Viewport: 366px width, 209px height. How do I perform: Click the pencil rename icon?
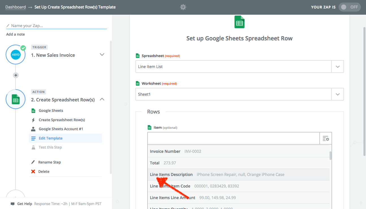click(33, 162)
